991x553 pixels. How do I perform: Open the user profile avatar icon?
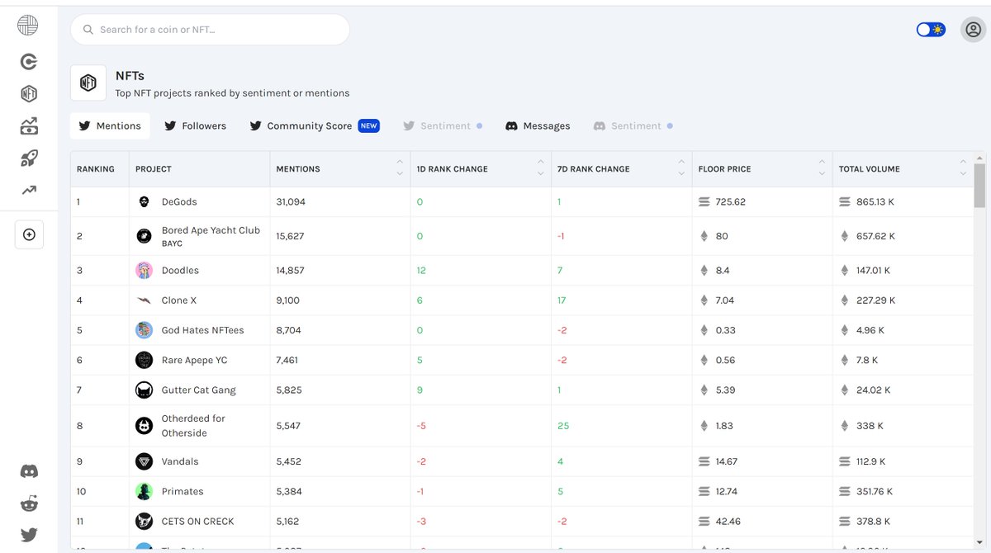click(974, 30)
